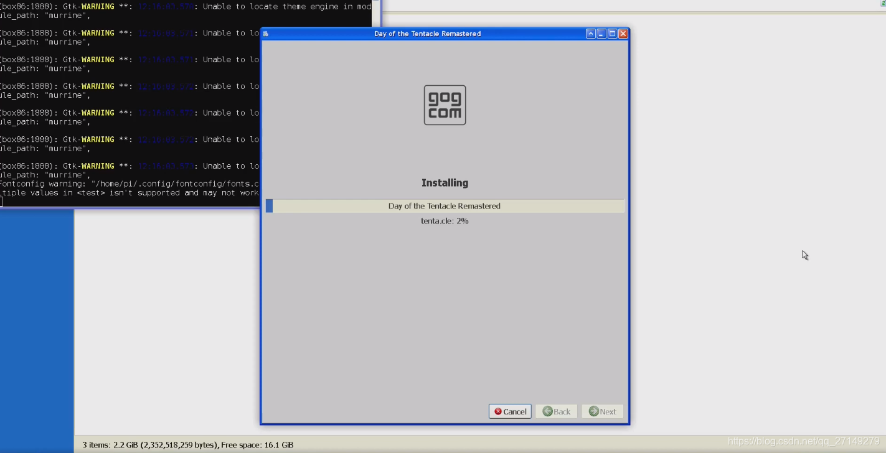Click the fontconfig warning line in the terminal
The width and height of the screenshot is (886, 453).
[130, 184]
